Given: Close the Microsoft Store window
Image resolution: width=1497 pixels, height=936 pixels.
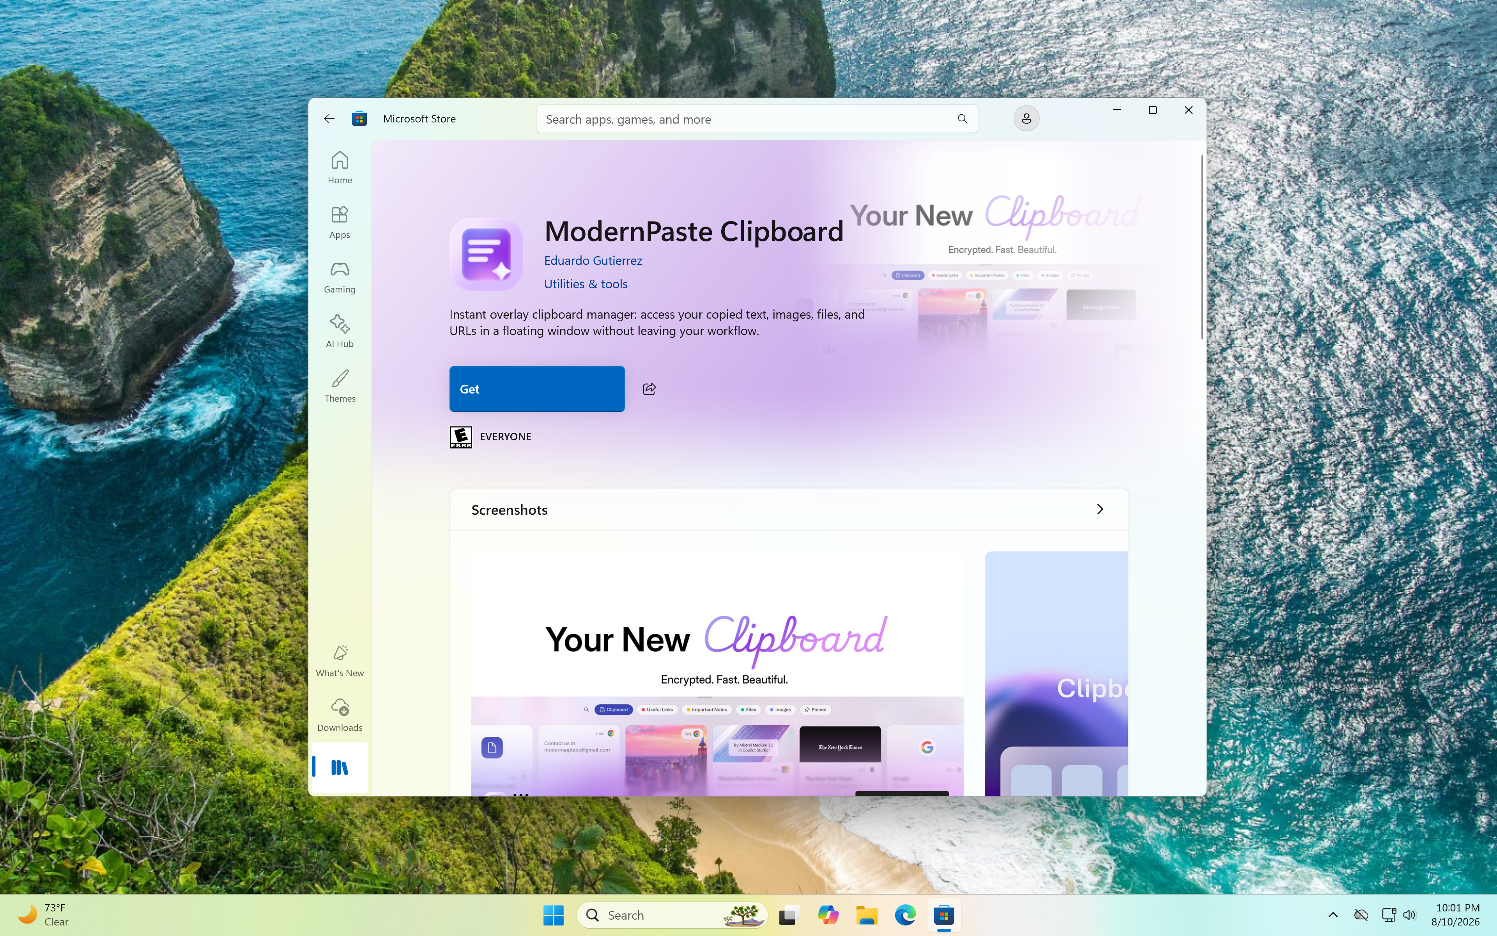Looking at the screenshot, I should (x=1188, y=110).
